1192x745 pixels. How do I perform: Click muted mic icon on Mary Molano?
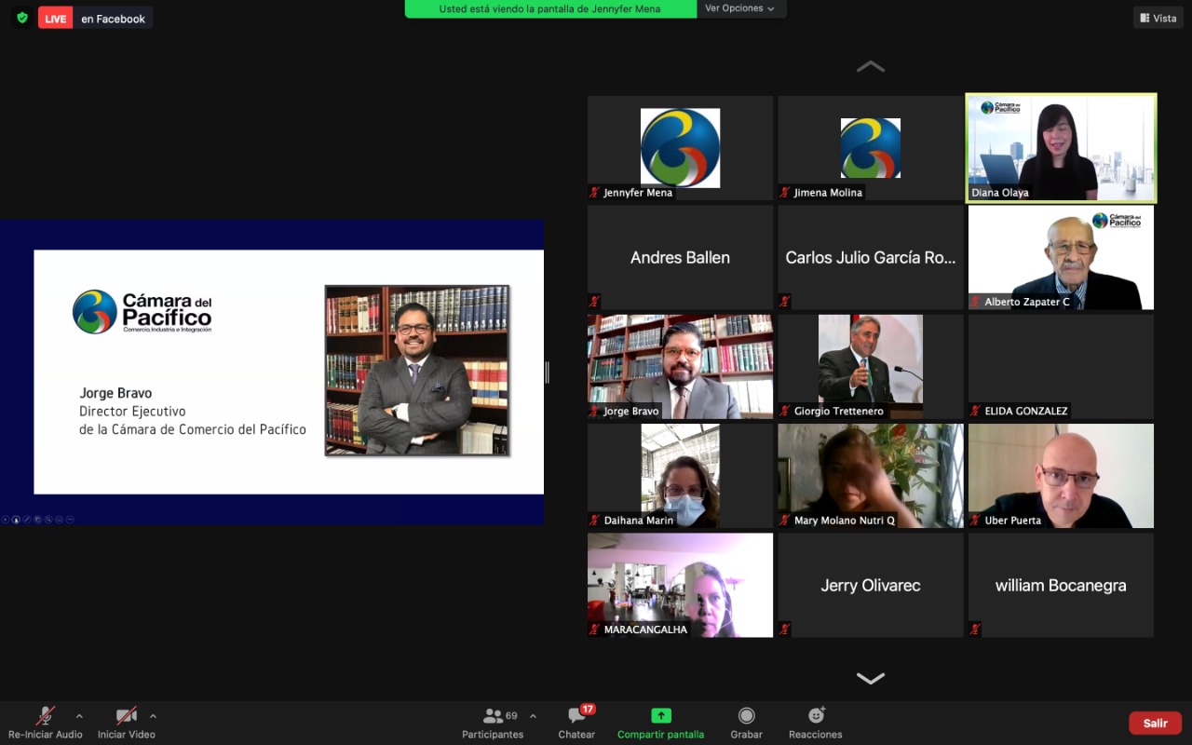coord(785,521)
